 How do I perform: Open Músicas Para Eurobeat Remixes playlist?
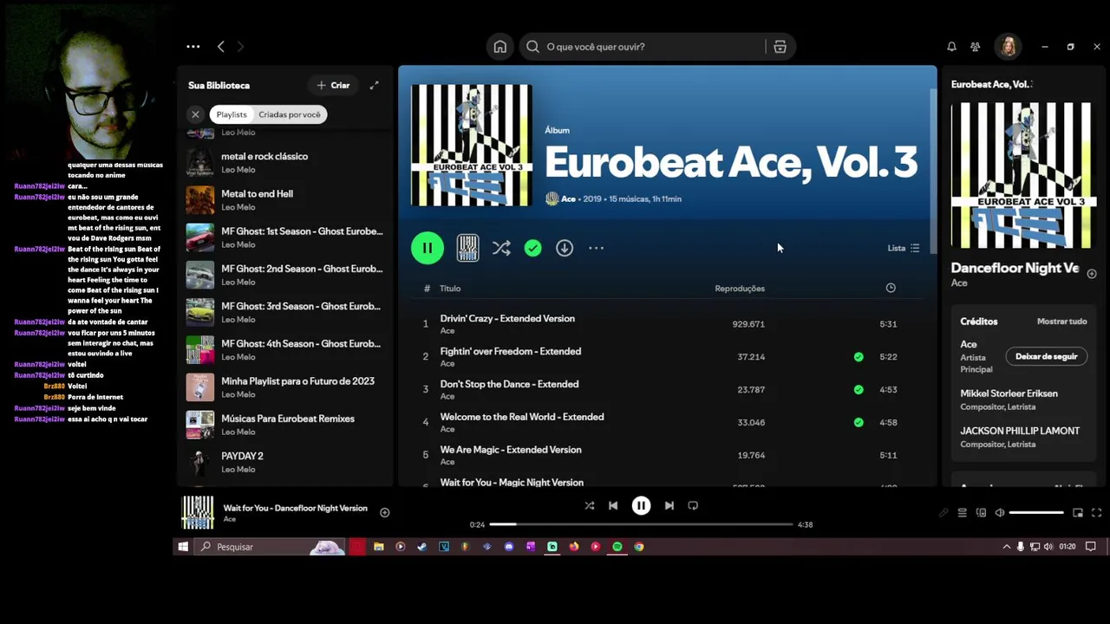coord(286,425)
